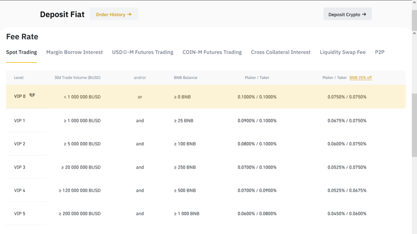This screenshot has width=417, height=234.
Task: Open Order History
Action: [x=114, y=14]
